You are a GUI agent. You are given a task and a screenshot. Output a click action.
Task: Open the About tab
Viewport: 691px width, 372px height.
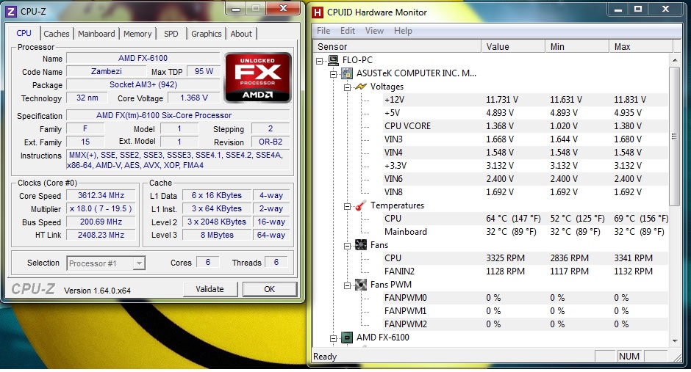(x=241, y=34)
